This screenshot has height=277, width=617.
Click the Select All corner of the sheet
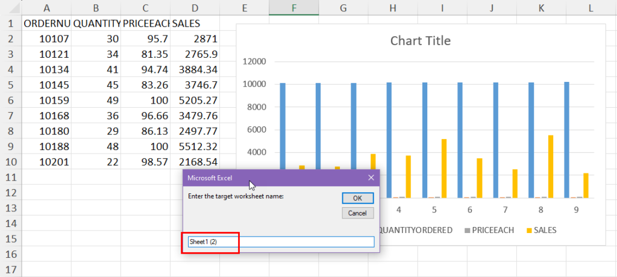[x=11, y=8]
